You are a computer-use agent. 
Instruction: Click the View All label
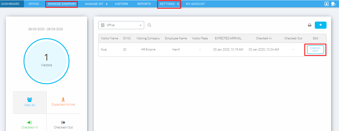[30, 105]
